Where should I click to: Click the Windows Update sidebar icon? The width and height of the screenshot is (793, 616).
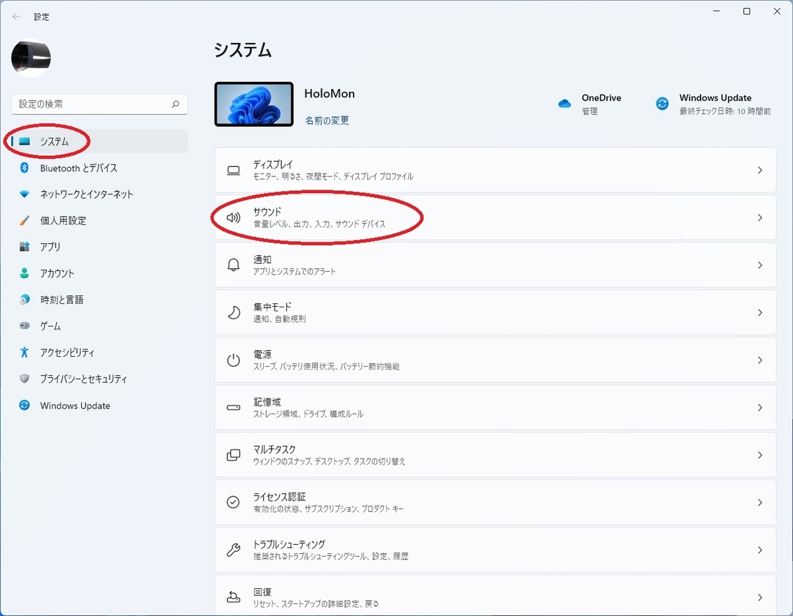(24, 405)
